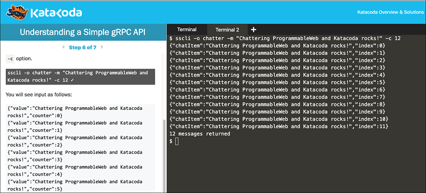Click terminal output line with "index":0
The image size is (426, 193).
pos(277,45)
